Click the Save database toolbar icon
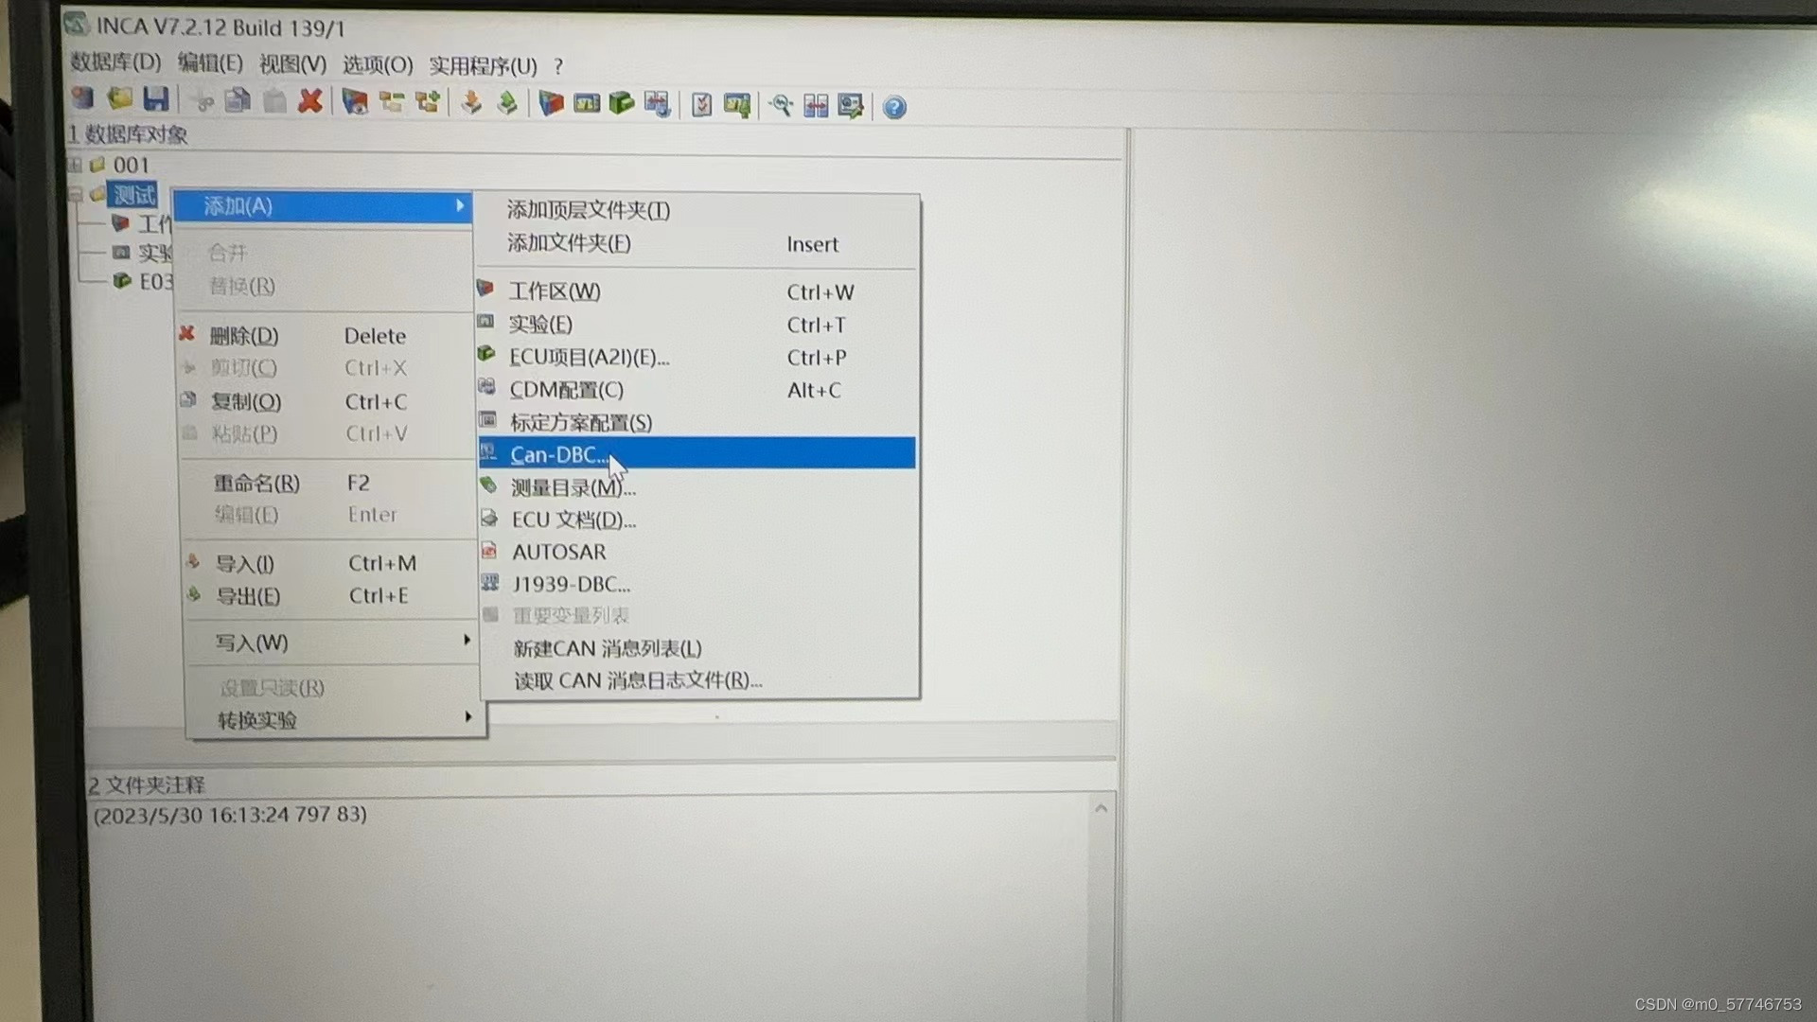1817x1022 pixels. point(155,99)
